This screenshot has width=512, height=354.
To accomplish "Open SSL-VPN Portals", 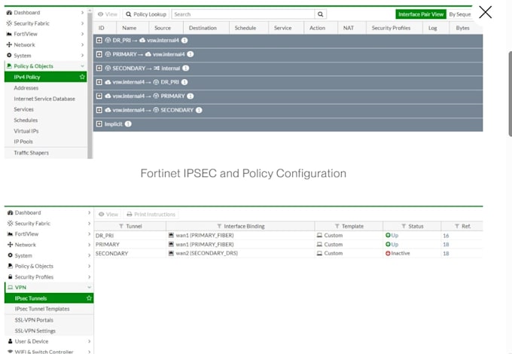I will point(34,320).
